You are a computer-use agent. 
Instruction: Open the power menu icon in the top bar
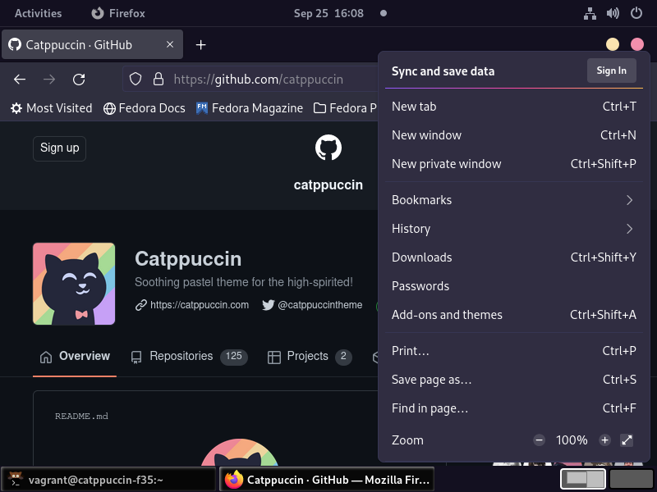coord(636,13)
